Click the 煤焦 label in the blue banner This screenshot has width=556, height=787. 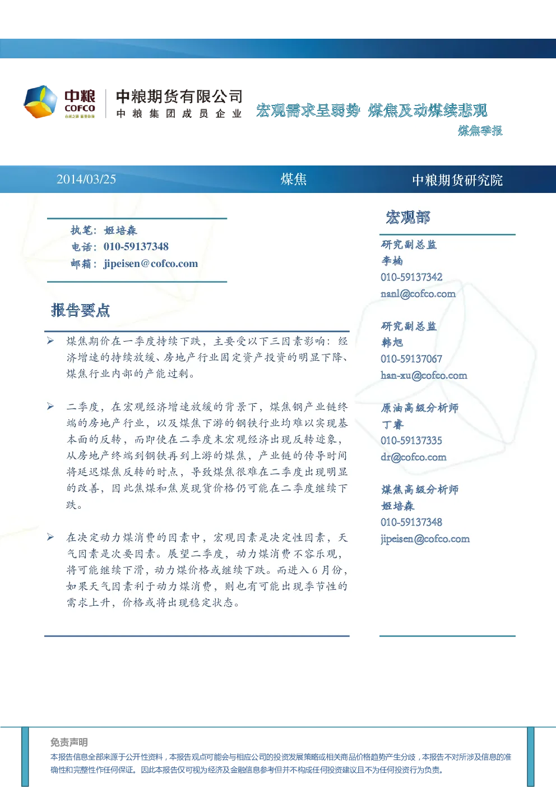(x=294, y=179)
